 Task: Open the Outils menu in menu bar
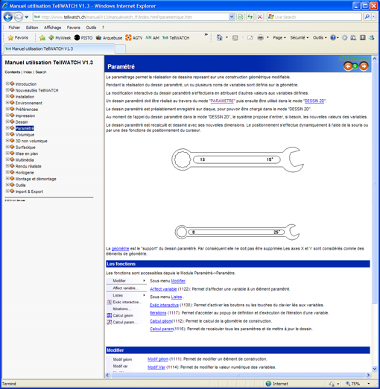click(x=91, y=28)
